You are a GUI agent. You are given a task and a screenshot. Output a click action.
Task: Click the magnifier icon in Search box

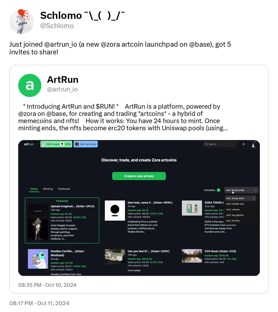[x=206, y=144]
